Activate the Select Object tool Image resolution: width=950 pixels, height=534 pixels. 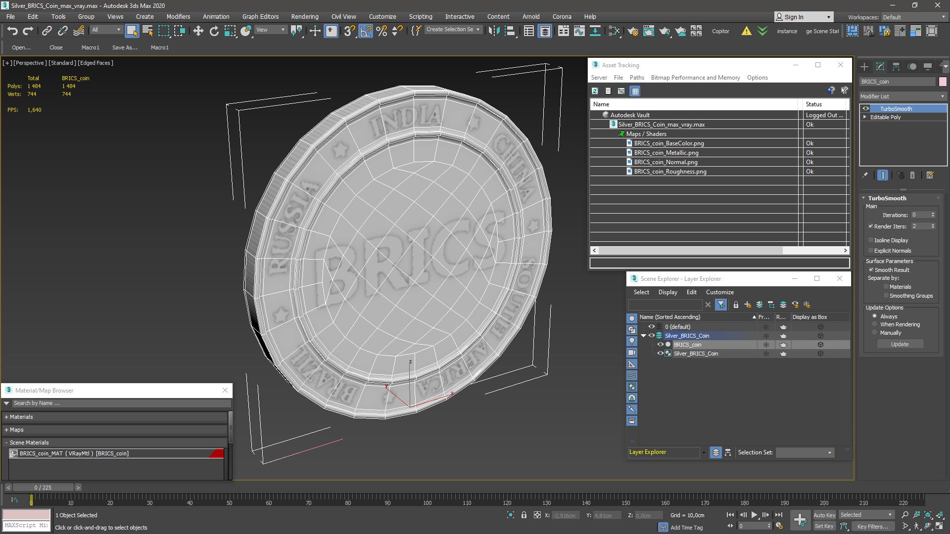(132, 31)
